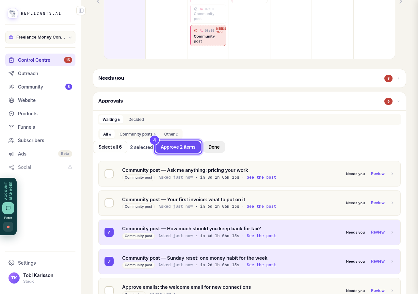Click the Approvals 6 count badge
Image resolution: width=418 pixels, height=294 pixels.
388,101
